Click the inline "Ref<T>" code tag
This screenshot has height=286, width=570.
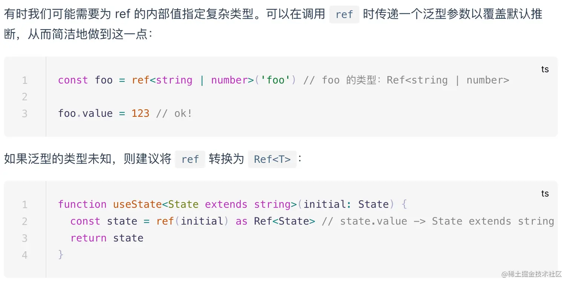point(272,159)
